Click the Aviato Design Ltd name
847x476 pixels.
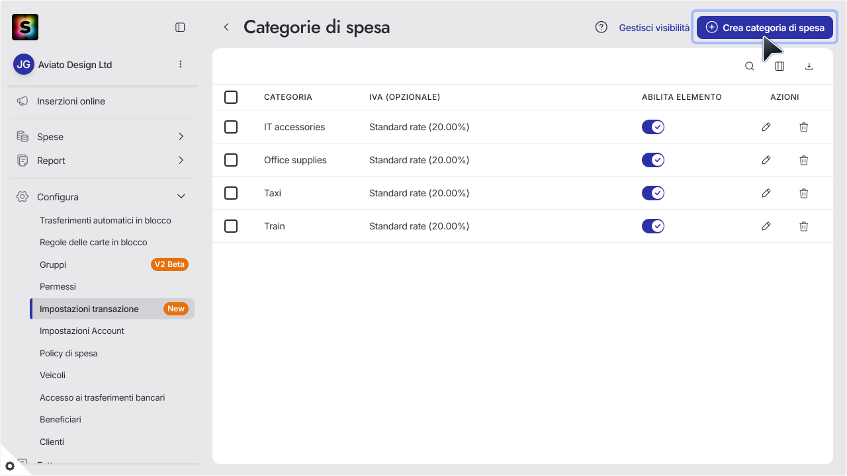coord(74,65)
